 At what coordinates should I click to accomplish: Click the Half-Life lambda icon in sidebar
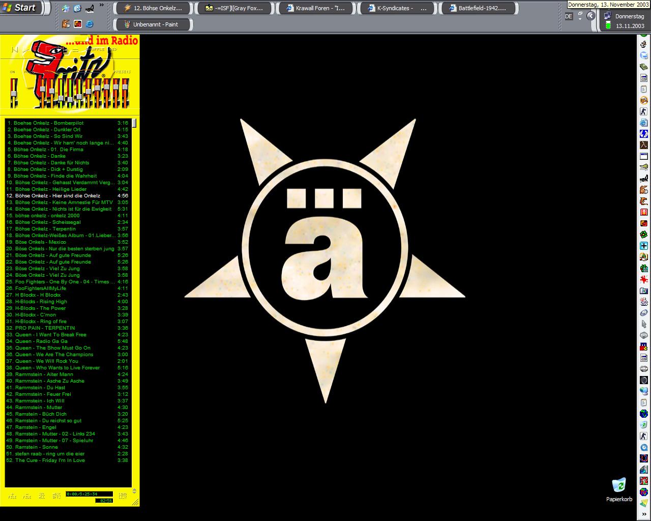coord(643,145)
